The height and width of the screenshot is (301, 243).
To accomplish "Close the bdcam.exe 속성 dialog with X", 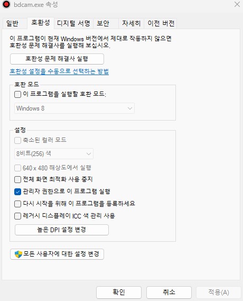I will tap(237, 4).
